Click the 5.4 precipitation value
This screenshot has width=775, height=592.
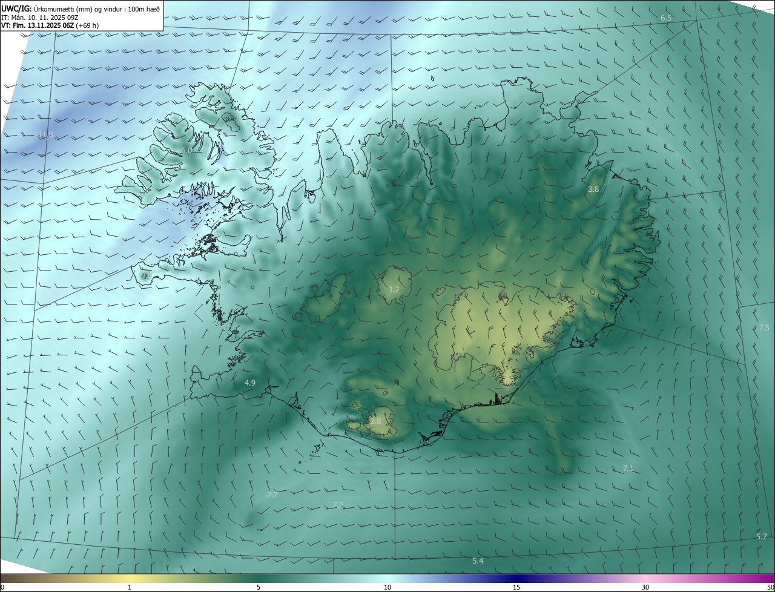point(478,561)
